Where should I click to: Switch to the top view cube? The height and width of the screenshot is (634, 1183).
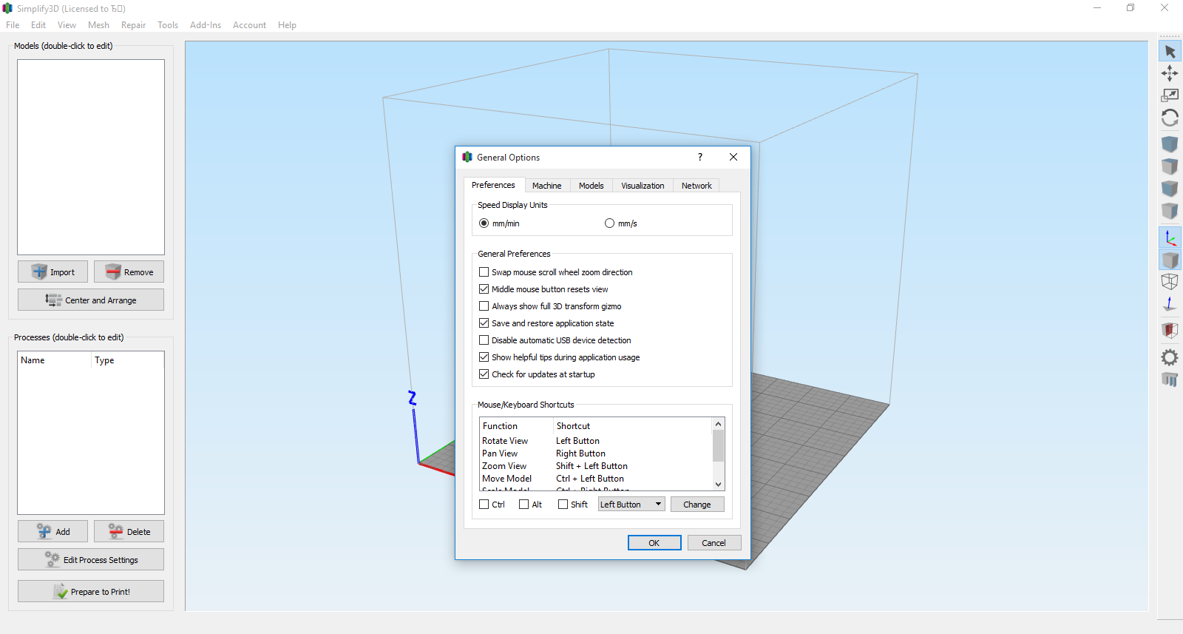[x=1170, y=166]
